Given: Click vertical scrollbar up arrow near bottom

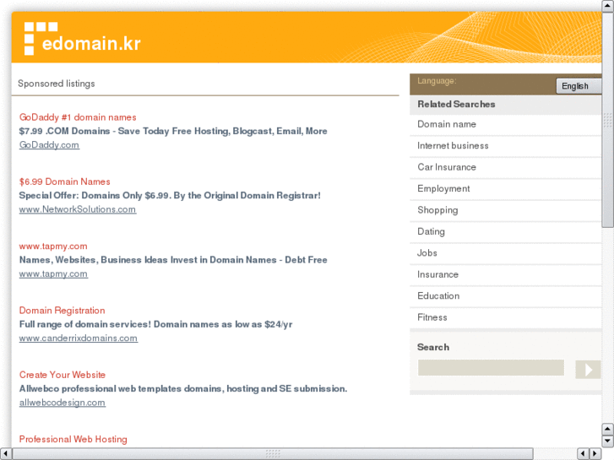Looking at the screenshot, I should 608,429.
